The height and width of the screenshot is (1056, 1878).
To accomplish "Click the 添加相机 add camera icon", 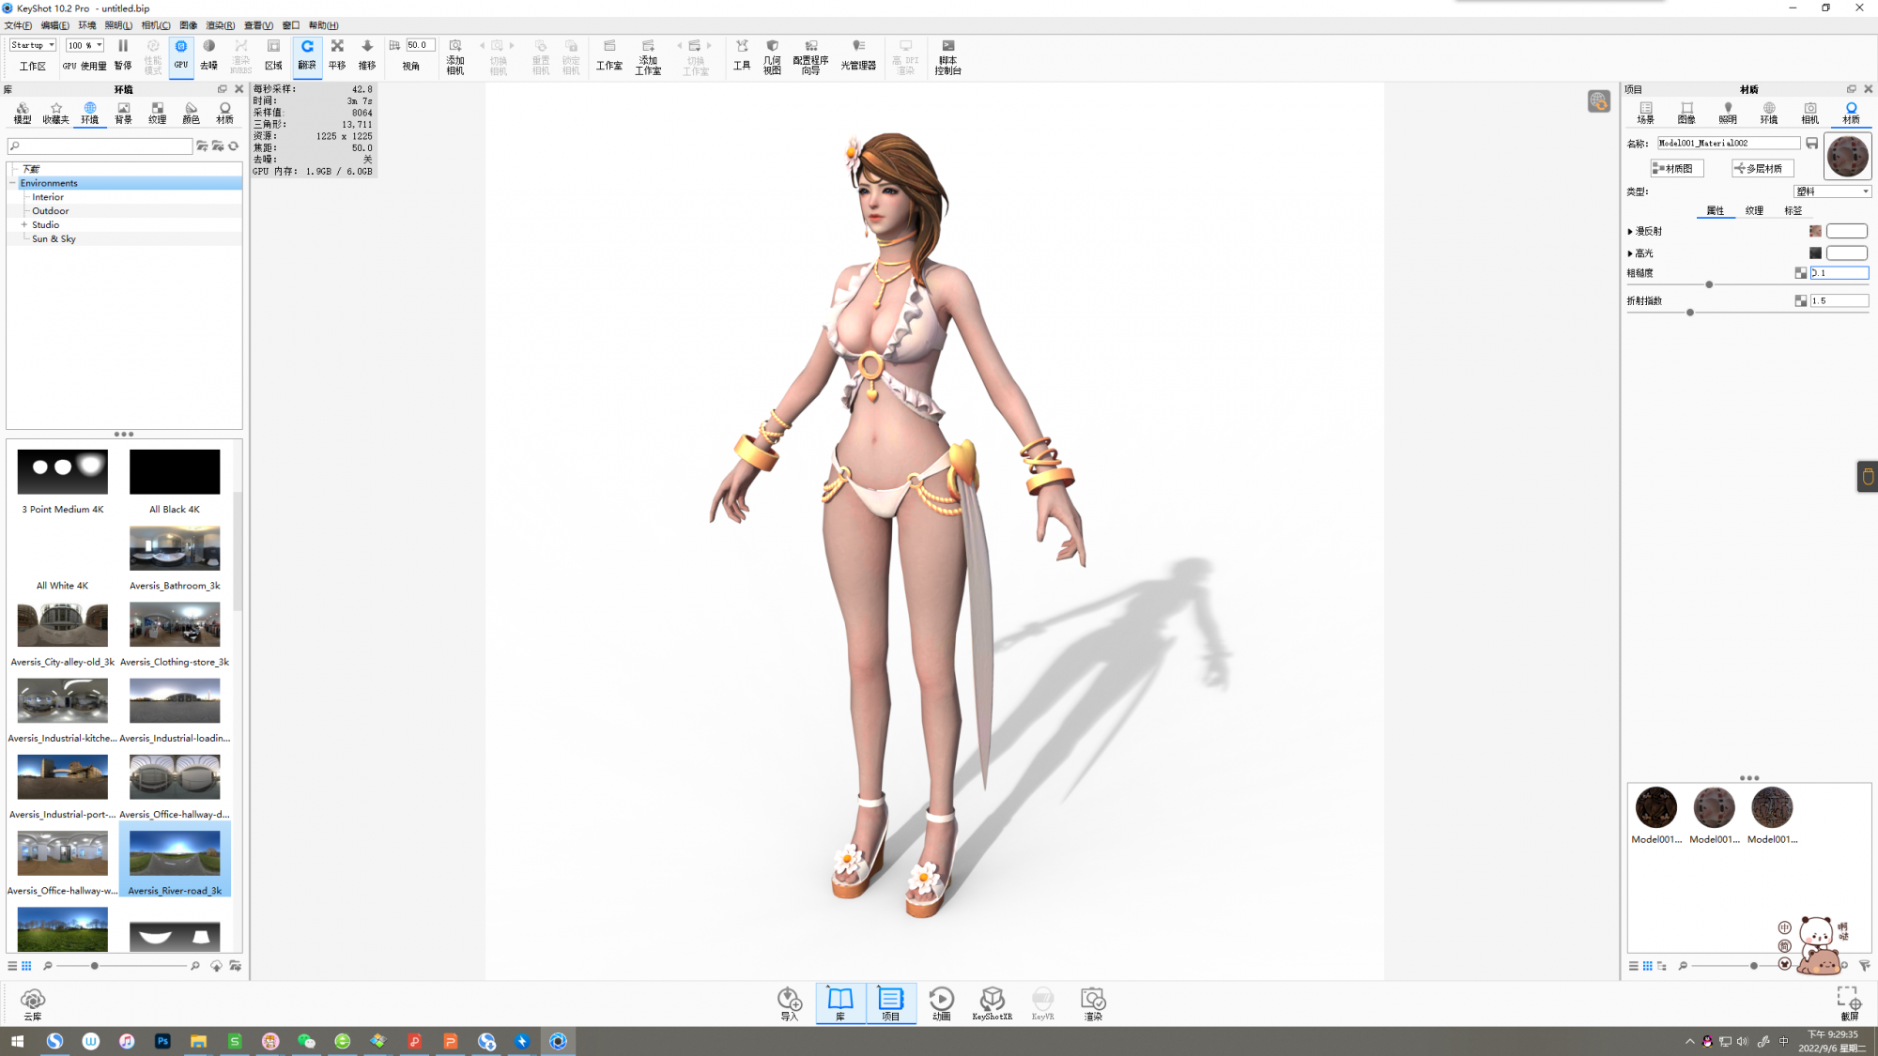I will [455, 56].
